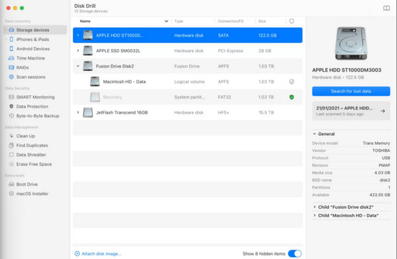
Task: Click the SMART Monitoring icon
Action: click(11, 97)
